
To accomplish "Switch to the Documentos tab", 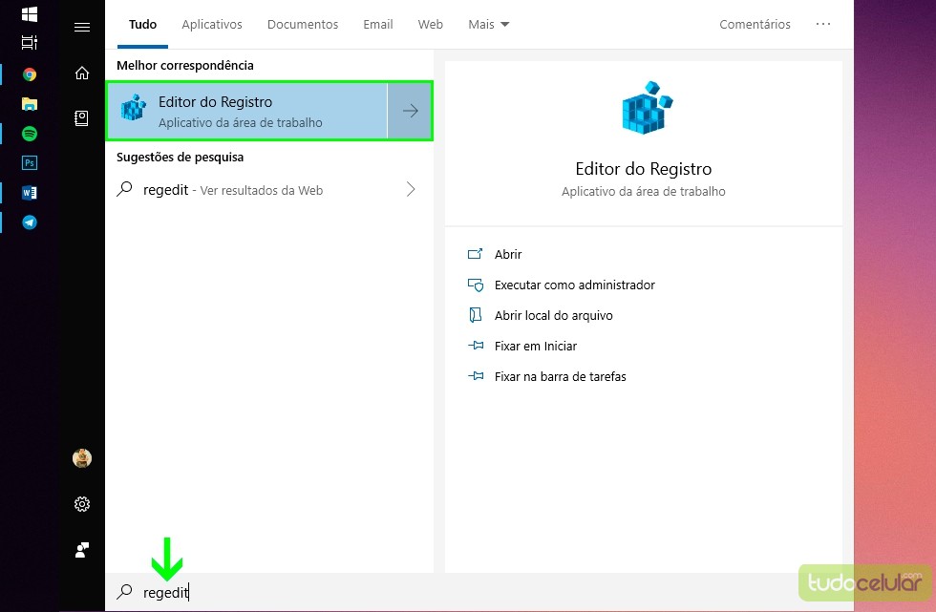I will [x=303, y=25].
